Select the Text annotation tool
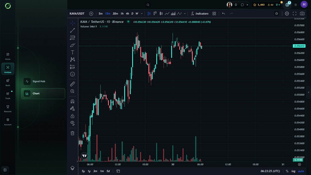 click(x=73, y=52)
